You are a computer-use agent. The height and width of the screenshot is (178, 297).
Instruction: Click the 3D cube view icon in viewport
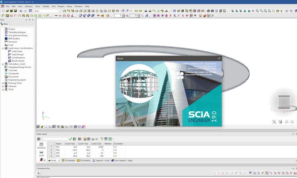[280, 122]
